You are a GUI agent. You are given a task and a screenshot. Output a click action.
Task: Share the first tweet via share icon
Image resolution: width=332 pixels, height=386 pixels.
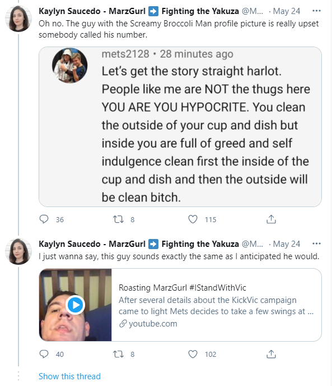tap(272, 219)
